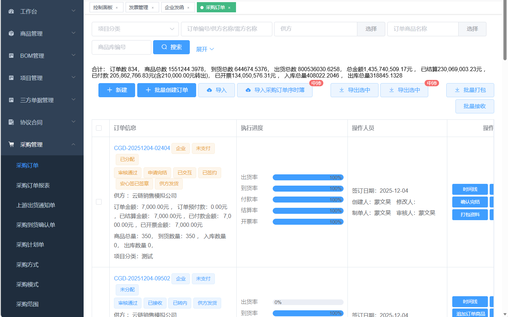Switch to the 控制面板 tab
The image size is (508, 317).
(103, 7)
